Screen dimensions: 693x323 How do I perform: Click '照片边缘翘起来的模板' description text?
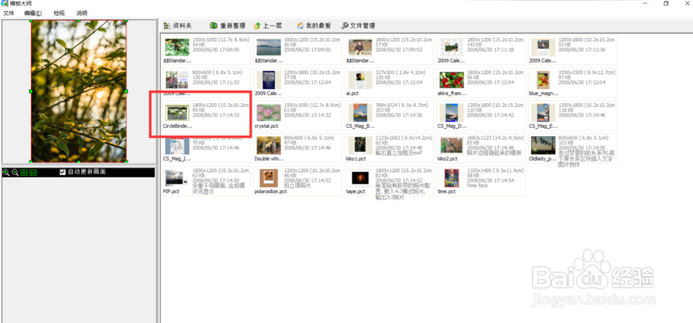click(494, 153)
